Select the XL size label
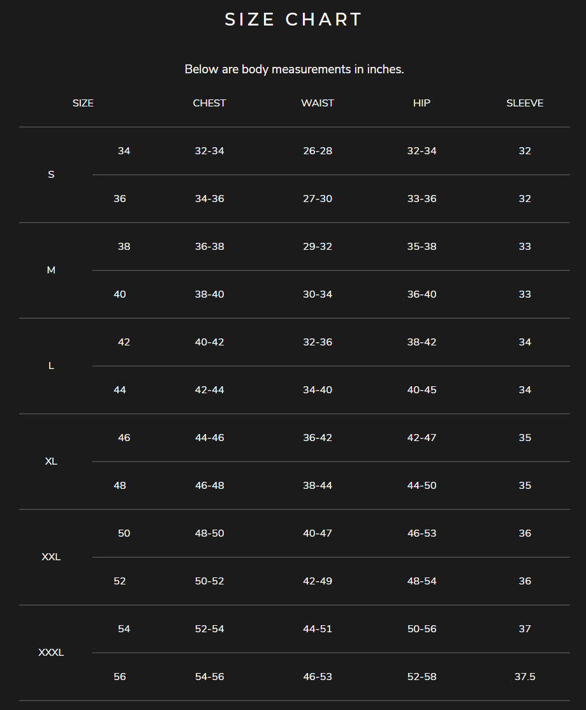 pyautogui.click(x=51, y=461)
